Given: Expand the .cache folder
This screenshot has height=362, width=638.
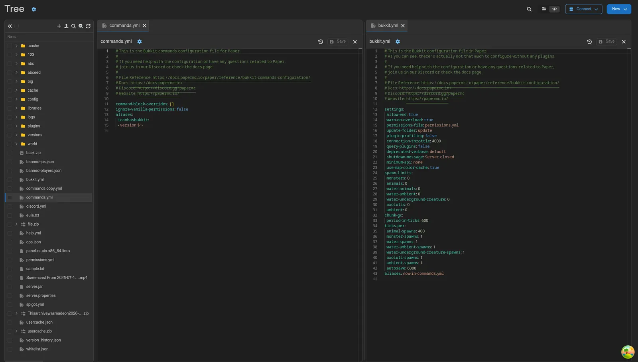Looking at the screenshot, I should [x=16, y=46].
